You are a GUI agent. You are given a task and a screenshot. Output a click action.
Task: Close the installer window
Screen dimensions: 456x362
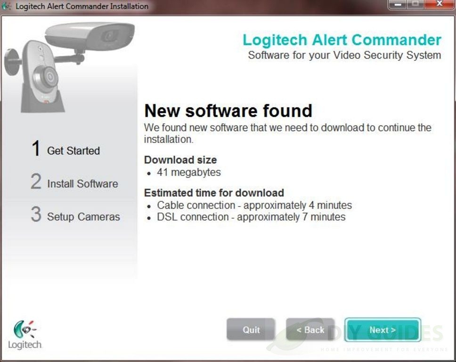(x=440, y=5)
